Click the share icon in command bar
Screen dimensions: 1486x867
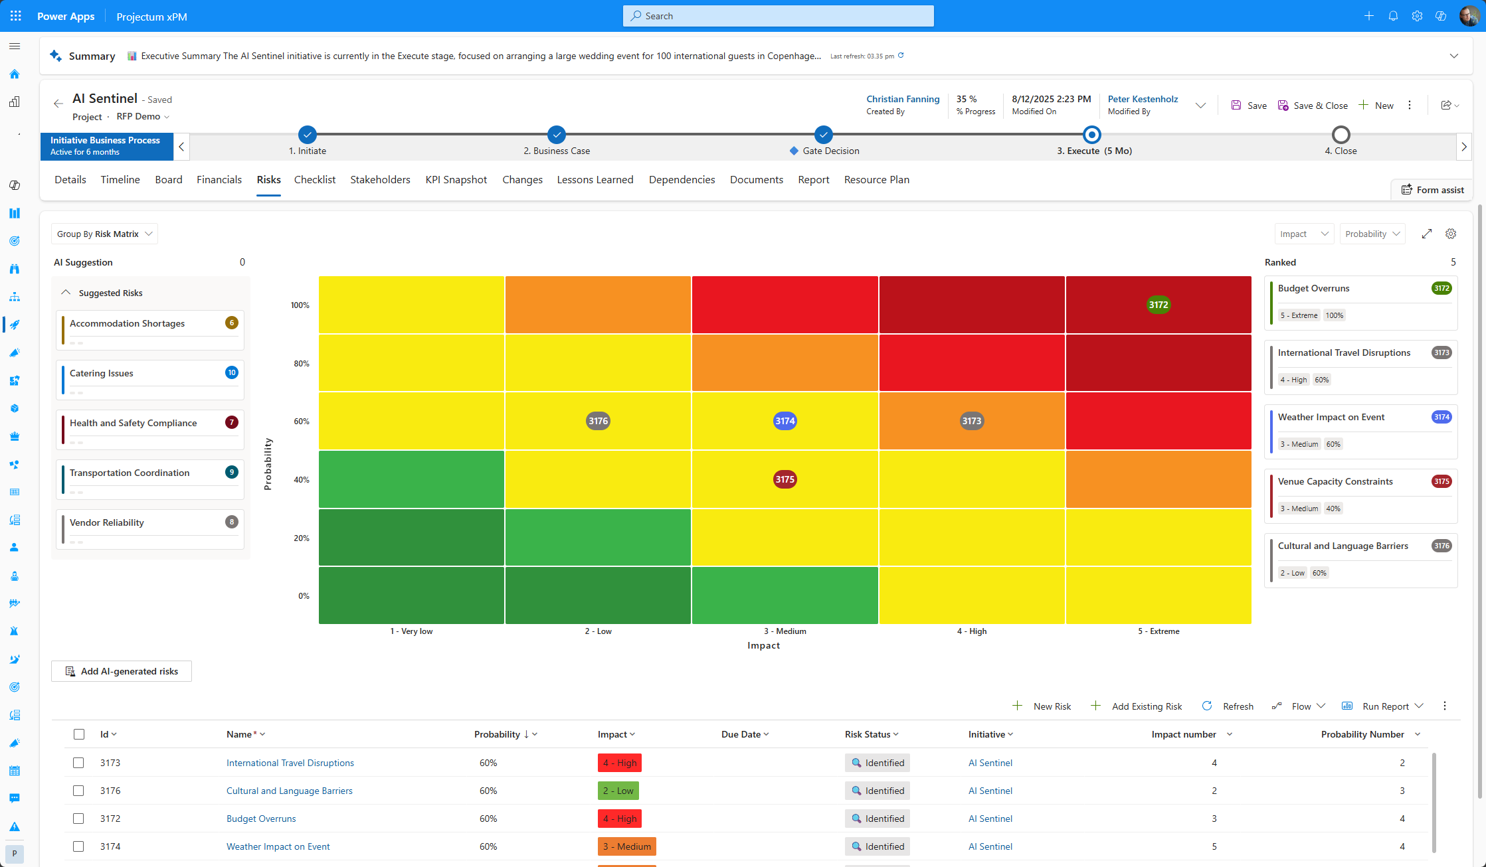1446,106
